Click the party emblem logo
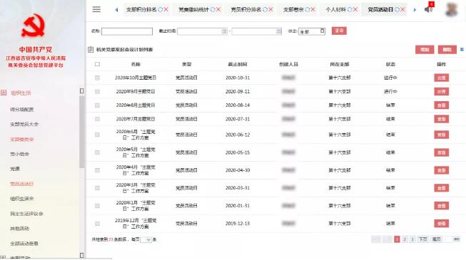466x260 pixels. coord(34,26)
